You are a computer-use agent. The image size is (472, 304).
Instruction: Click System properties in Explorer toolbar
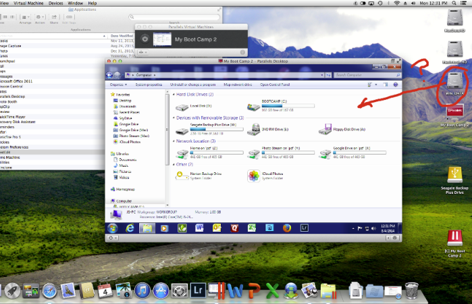click(x=149, y=84)
